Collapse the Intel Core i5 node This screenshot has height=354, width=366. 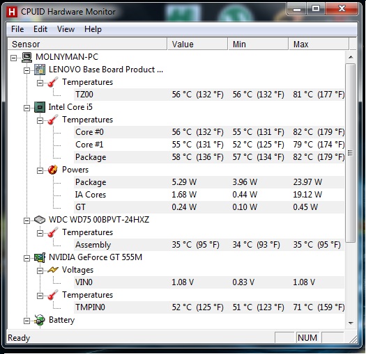pyautogui.click(x=27, y=108)
